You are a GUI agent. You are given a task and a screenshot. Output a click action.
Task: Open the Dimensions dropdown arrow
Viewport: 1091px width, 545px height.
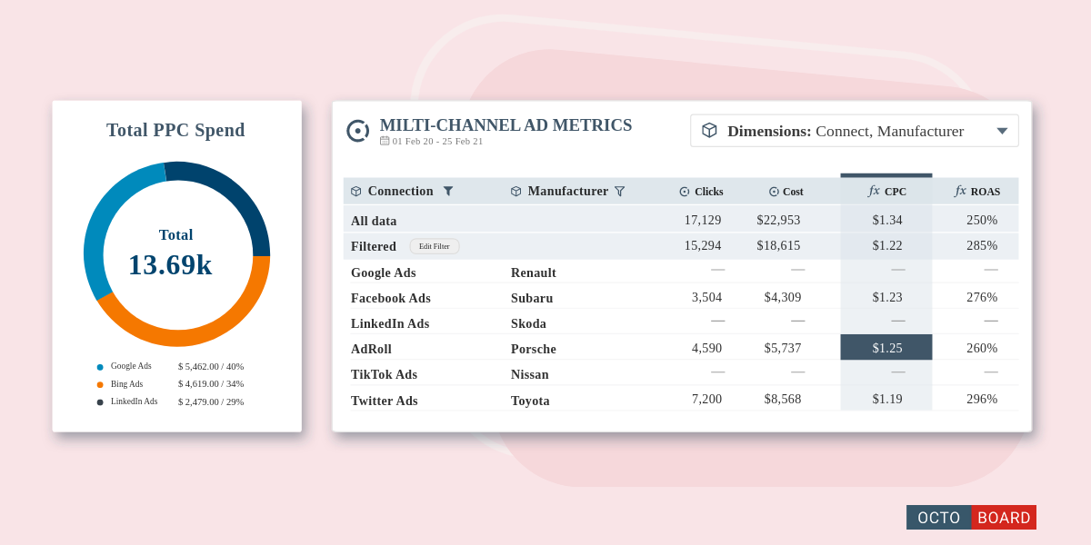coord(1002,131)
